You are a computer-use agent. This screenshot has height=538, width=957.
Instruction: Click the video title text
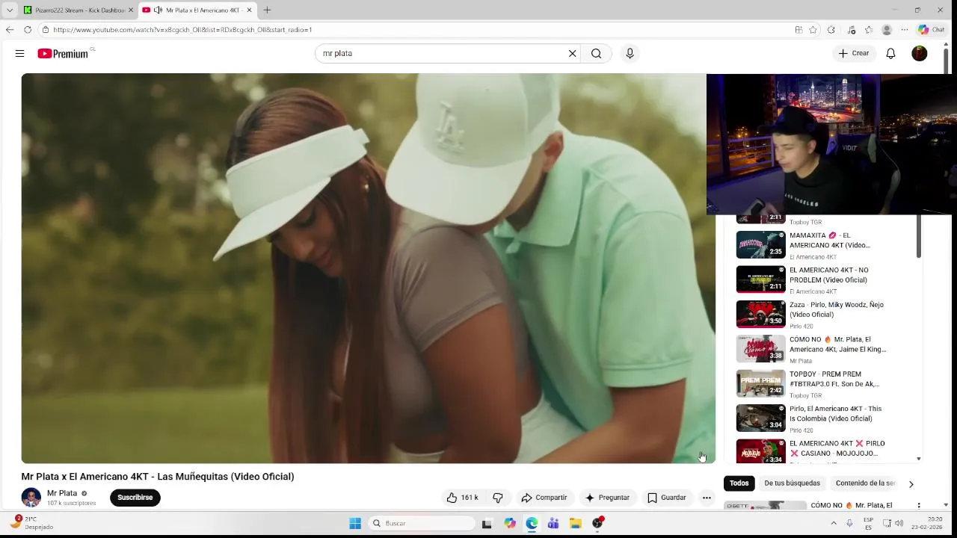click(158, 477)
